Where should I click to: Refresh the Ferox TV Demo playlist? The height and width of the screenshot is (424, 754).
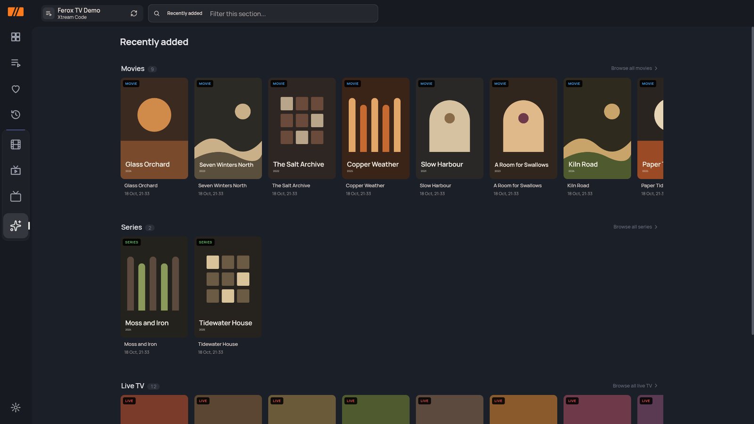[x=134, y=13]
